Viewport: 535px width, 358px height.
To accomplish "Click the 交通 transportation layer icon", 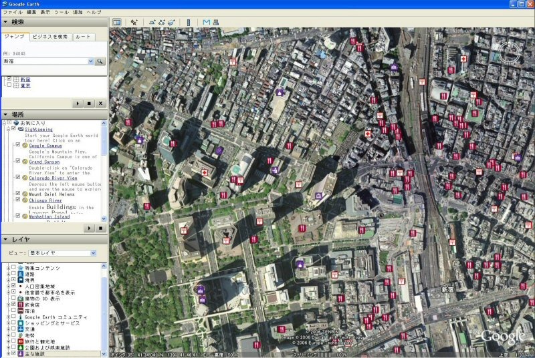I will click(x=21, y=329).
